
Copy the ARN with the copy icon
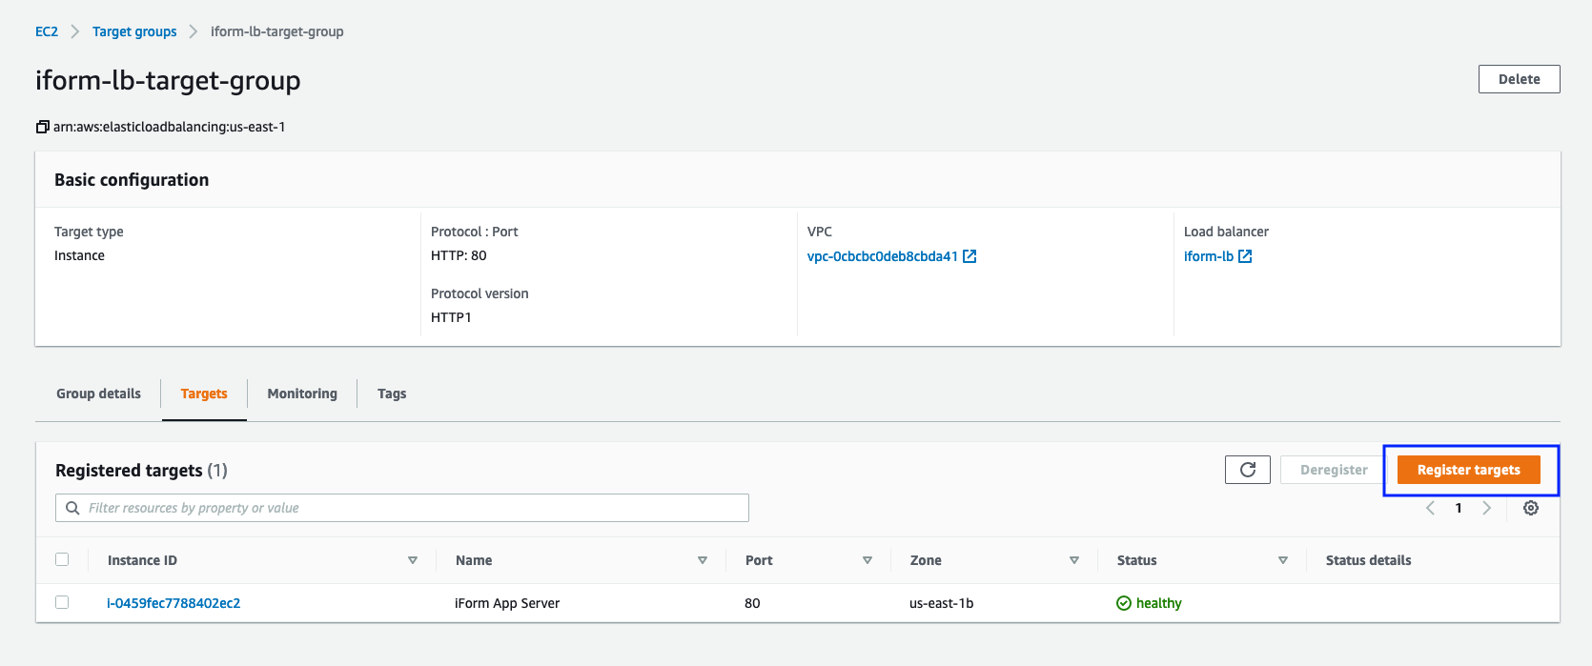pyautogui.click(x=42, y=127)
